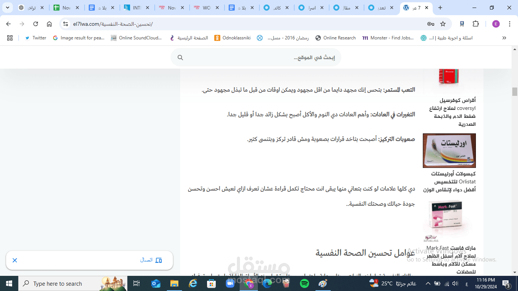This screenshot has height=291, width=518.
Task: Click the اتصال cast link in popup
Action: (x=151, y=260)
